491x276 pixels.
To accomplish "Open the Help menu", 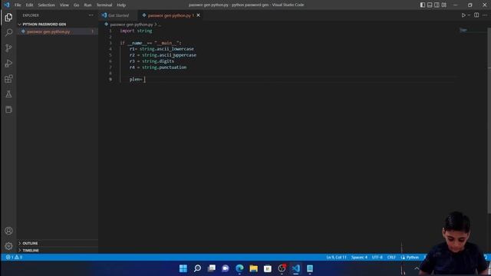I will (x=121, y=5).
